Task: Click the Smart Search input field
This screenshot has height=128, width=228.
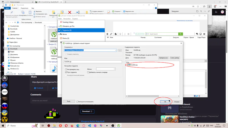Action: [x=164, y=34]
